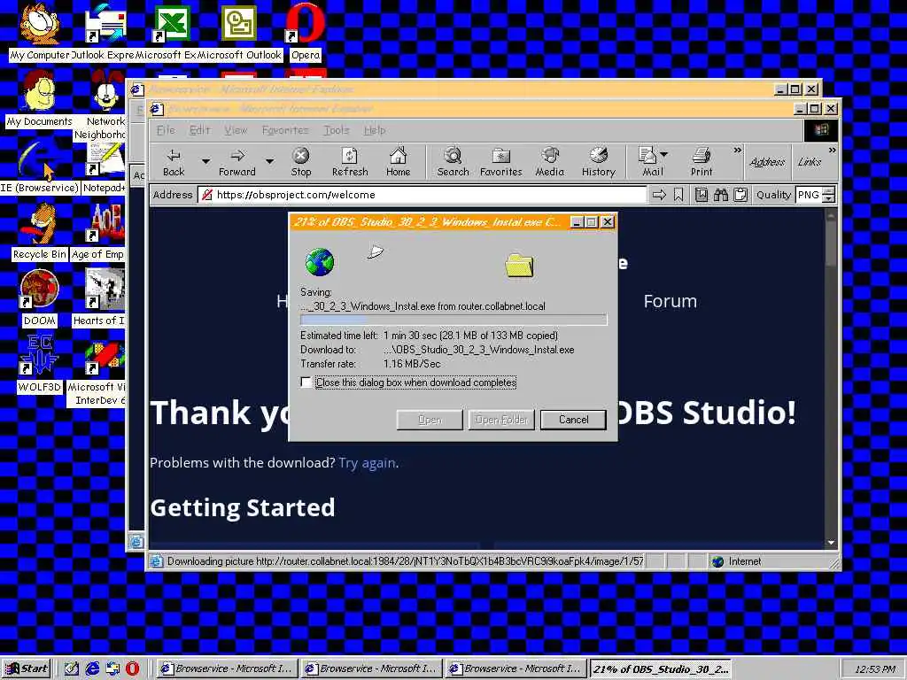
Task: Open the View menu
Action: click(236, 130)
